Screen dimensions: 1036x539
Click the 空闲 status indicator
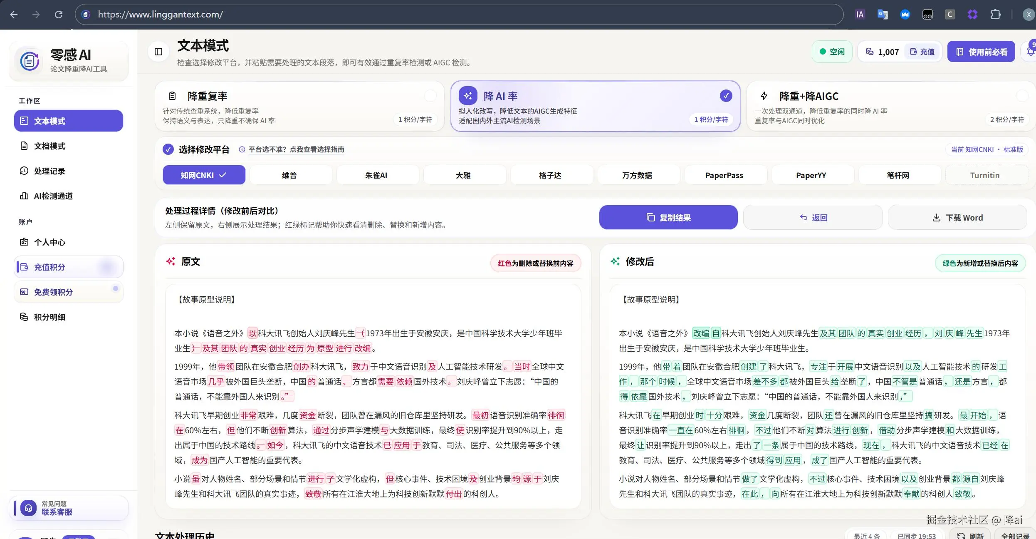coord(832,52)
